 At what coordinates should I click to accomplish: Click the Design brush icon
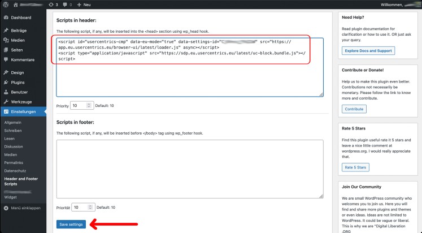click(6, 72)
